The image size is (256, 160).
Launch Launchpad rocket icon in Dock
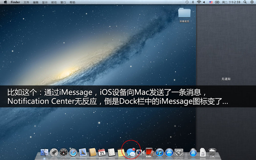pyautogui.click(x=54, y=153)
